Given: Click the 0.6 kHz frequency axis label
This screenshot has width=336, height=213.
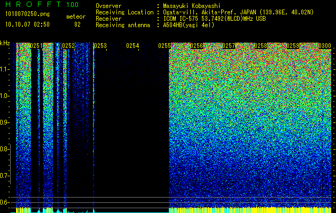Looking at the screenshot, I should [x=4, y=202].
